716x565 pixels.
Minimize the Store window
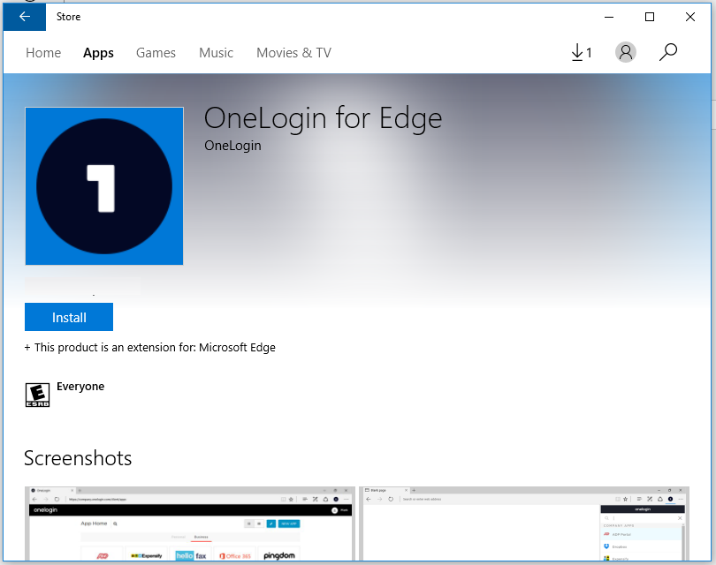click(609, 17)
